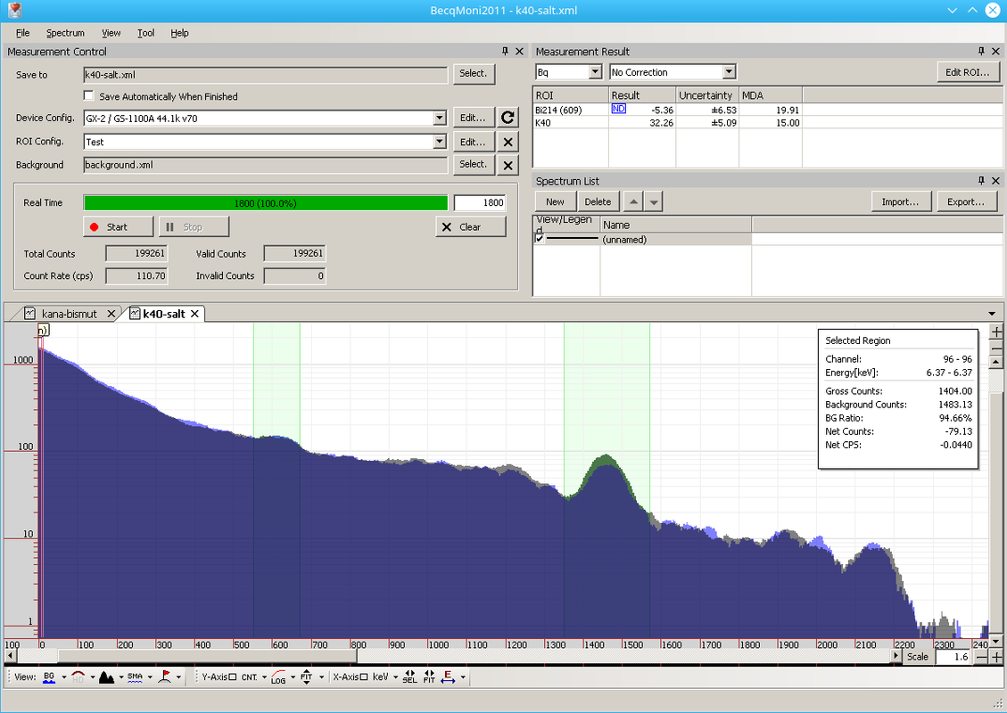Click Select. button next to Save to
1007x713 pixels.
click(x=474, y=73)
